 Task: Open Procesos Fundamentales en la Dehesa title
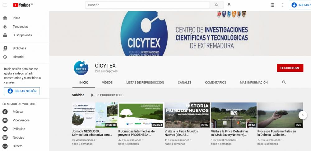tap(277, 133)
